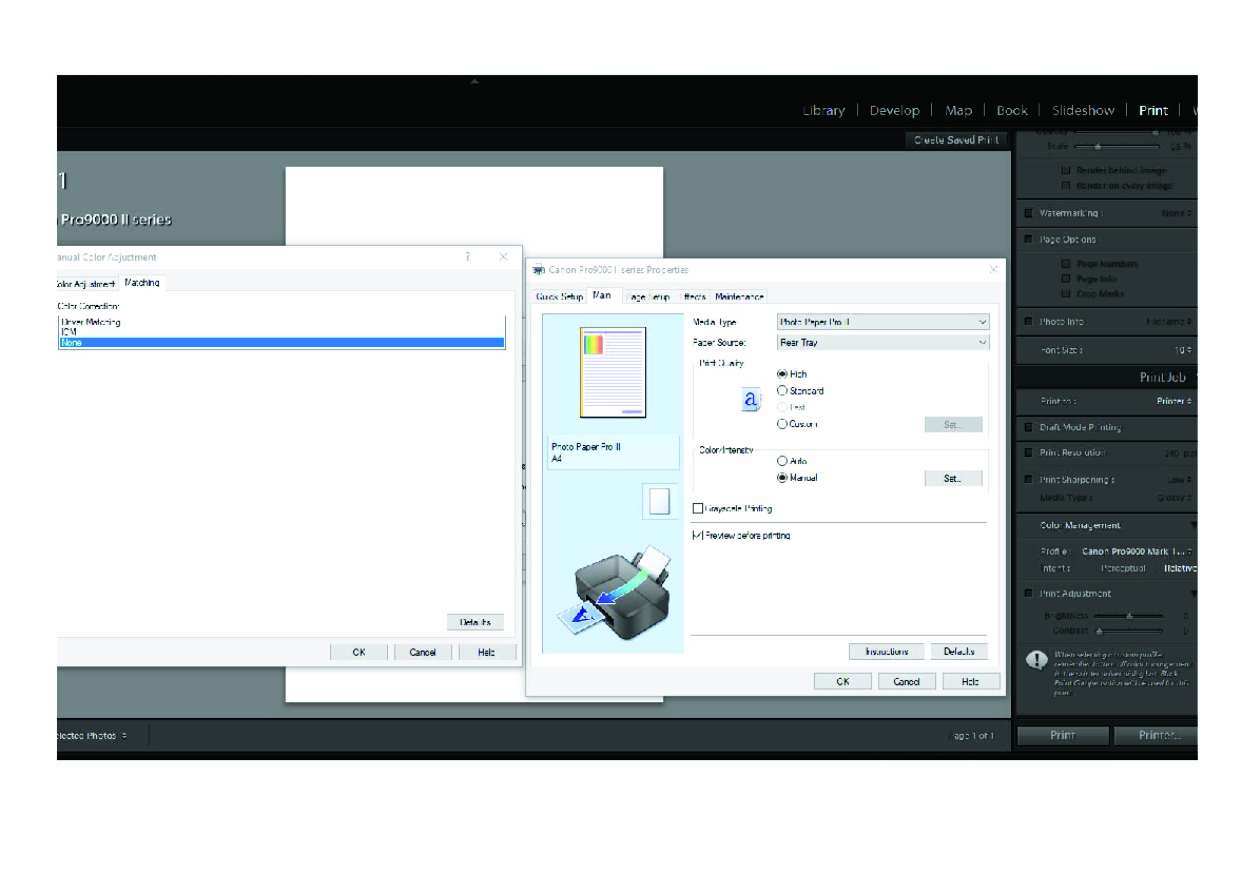Image resolution: width=1255 pixels, height=888 pixels.
Task: Click the color management warning exclamation icon
Action: [x=1036, y=659]
